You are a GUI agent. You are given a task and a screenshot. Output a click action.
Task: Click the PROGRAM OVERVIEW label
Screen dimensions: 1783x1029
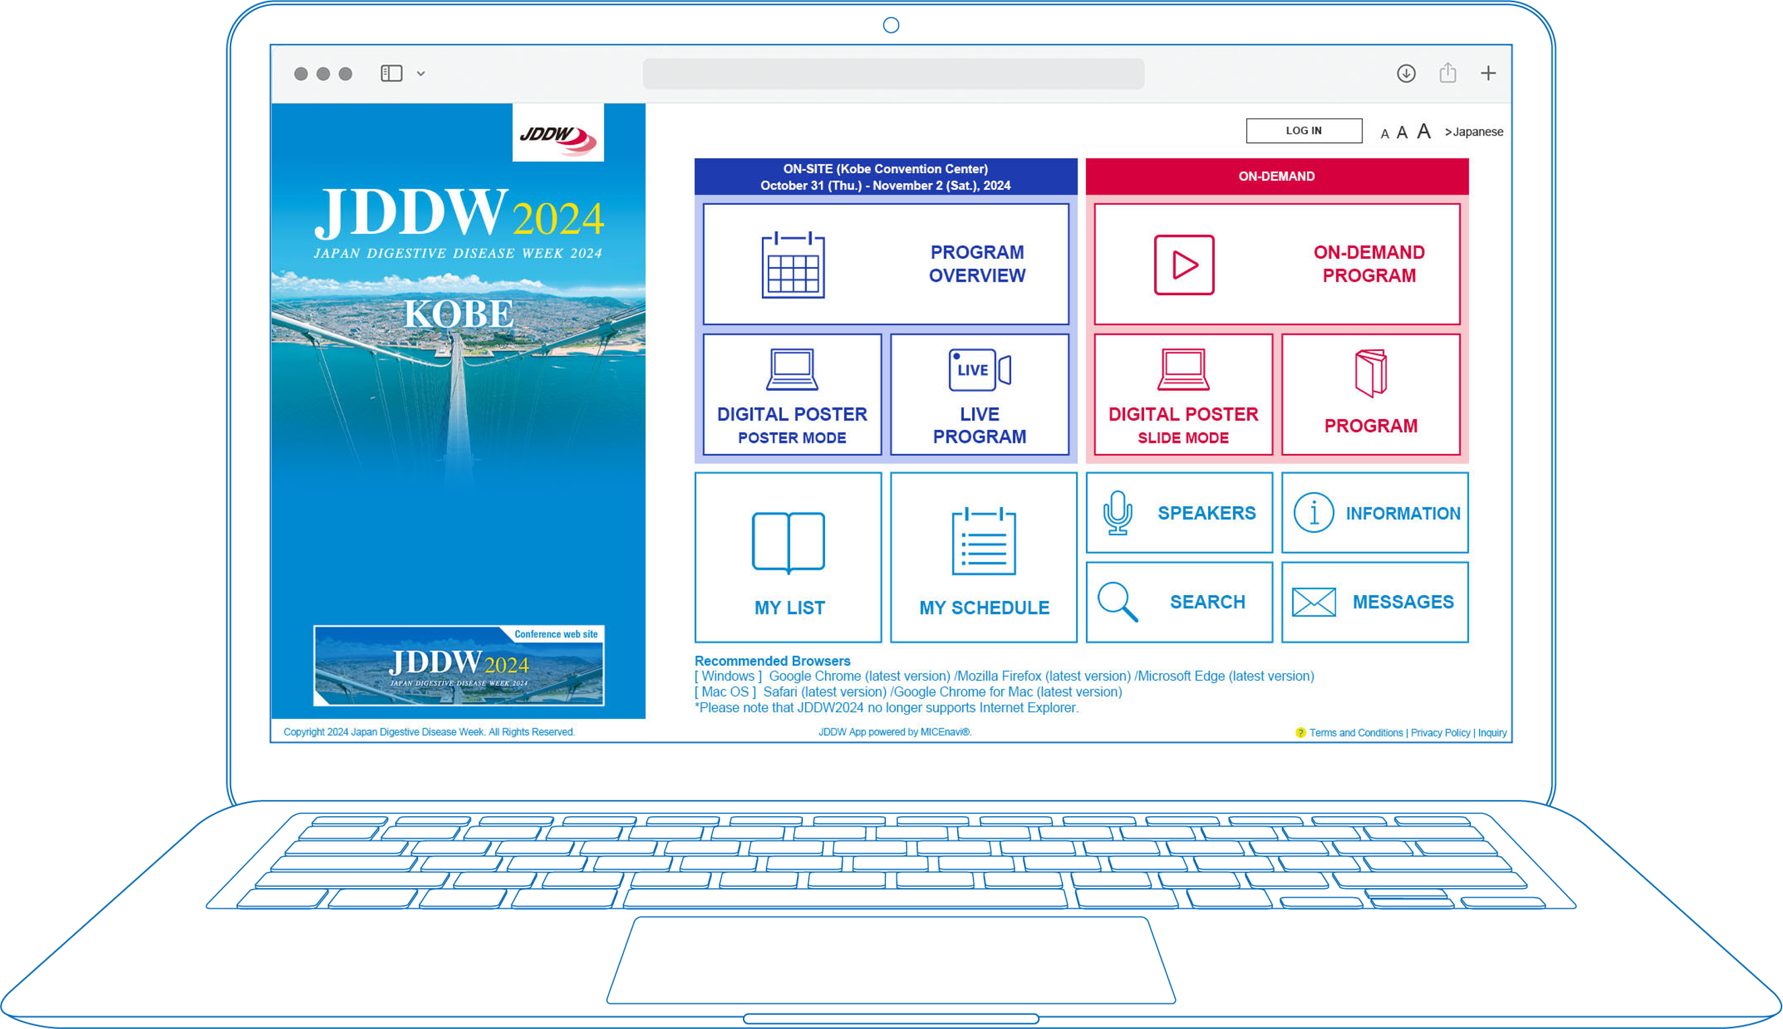(977, 264)
